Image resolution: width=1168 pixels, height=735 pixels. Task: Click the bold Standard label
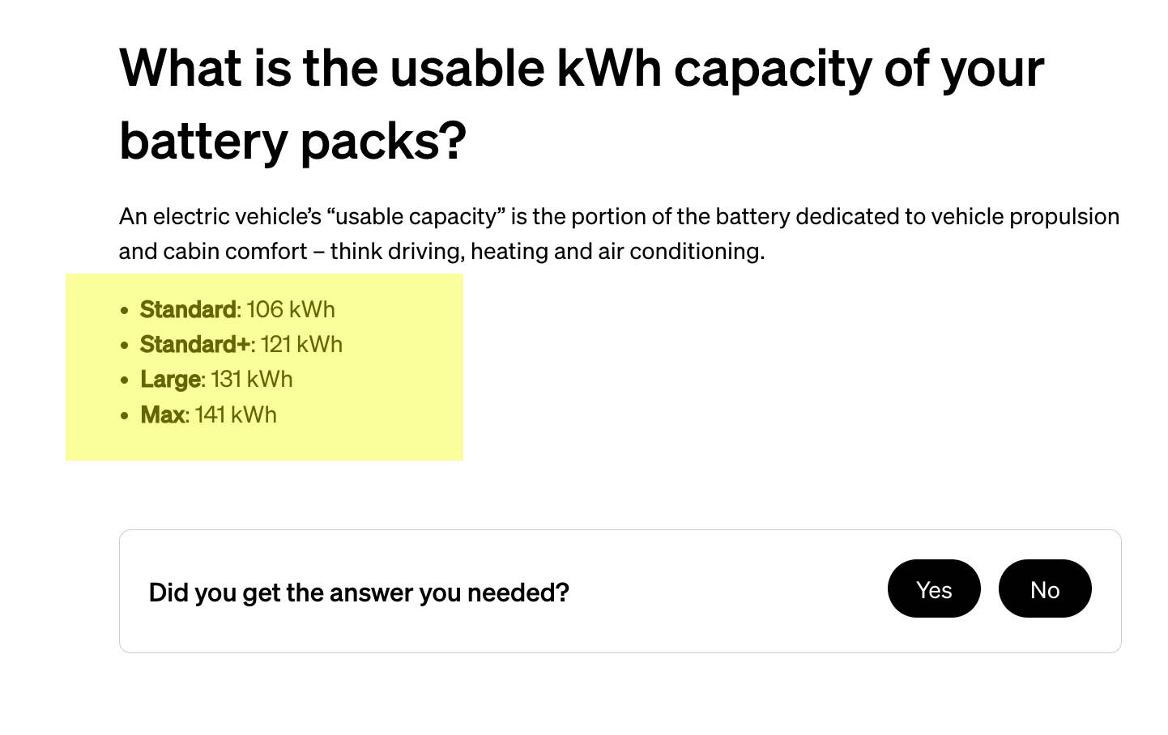coord(188,309)
